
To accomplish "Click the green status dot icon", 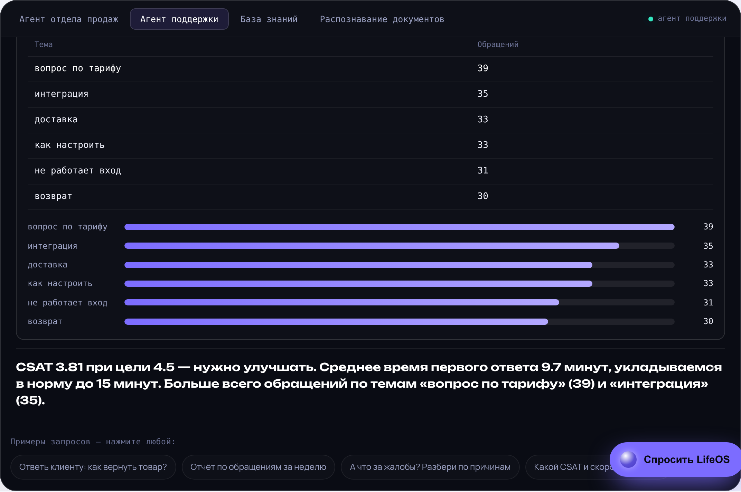I will click(651, 19).
